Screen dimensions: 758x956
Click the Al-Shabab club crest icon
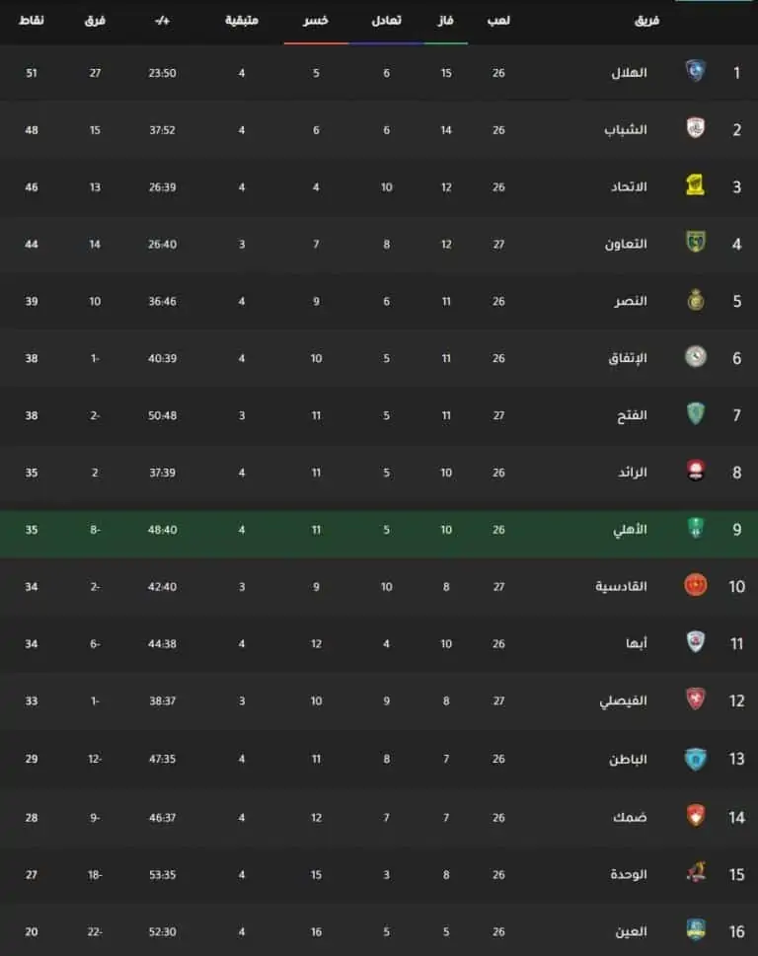tap(695, 128)
